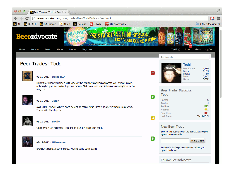This screenshot has height=180, width=234.
Task: Click the browser forward arrow
Action: click(x=21, y=18)
